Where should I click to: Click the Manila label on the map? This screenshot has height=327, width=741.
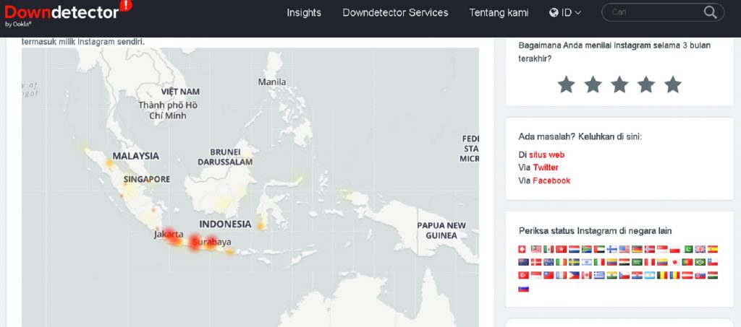272,82
